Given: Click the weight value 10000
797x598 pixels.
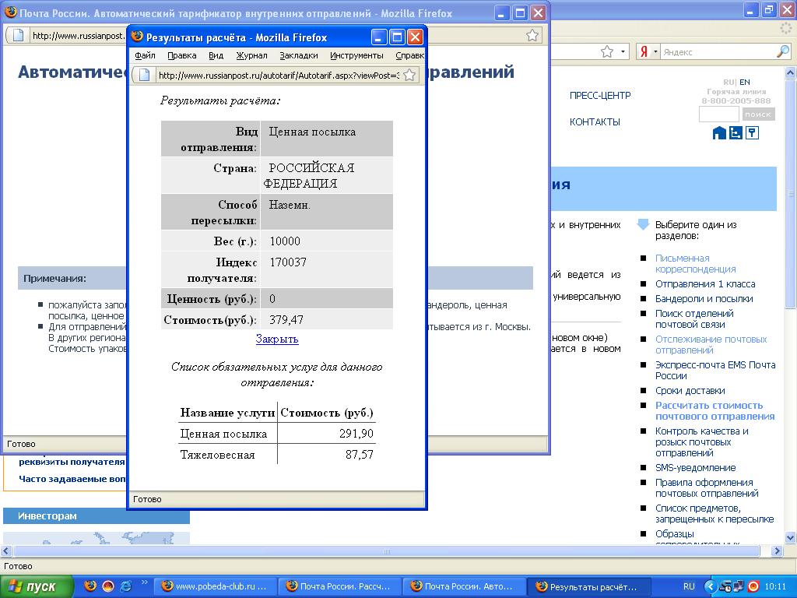Looking at the screenshot, I should [x=285, y=241].
